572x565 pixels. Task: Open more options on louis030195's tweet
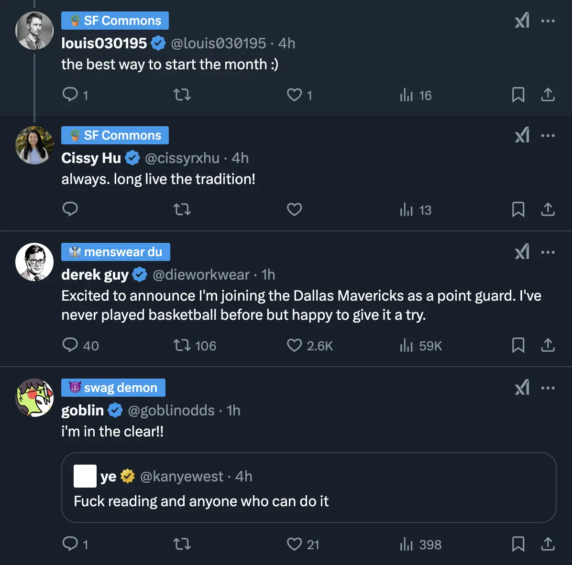tap(548, 21)
